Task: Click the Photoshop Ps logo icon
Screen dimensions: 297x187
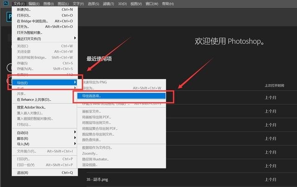Action: click(x=6, y=3)
